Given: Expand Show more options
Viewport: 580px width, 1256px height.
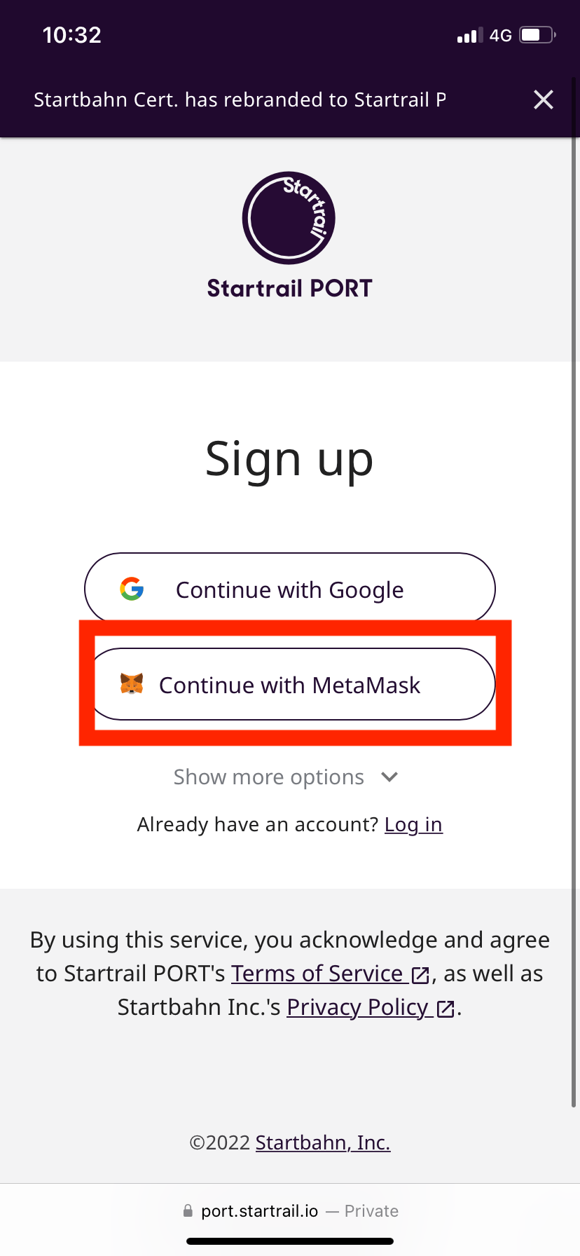Looking at the screenshot, I should point(268,777).
